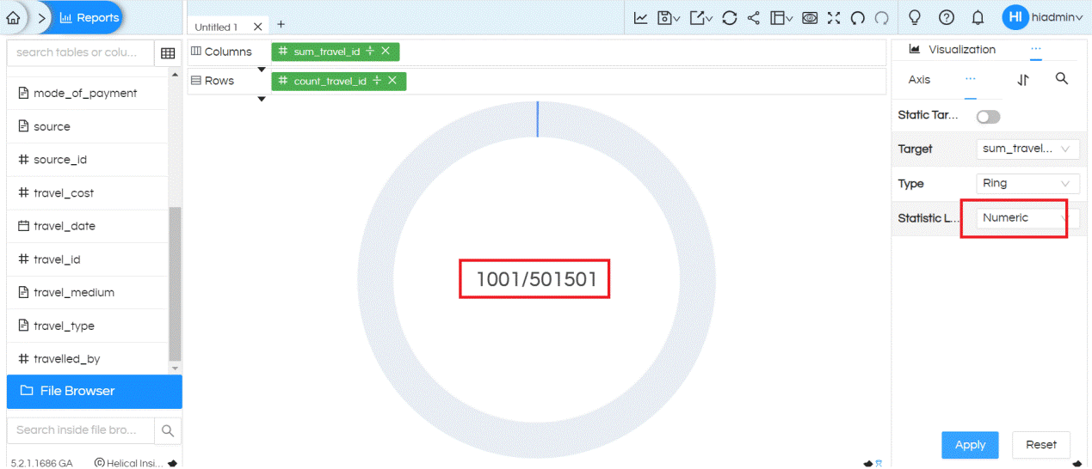1092x469 pixels.
Task: Click the refresh report icon
Action: [x=729, y=17]
